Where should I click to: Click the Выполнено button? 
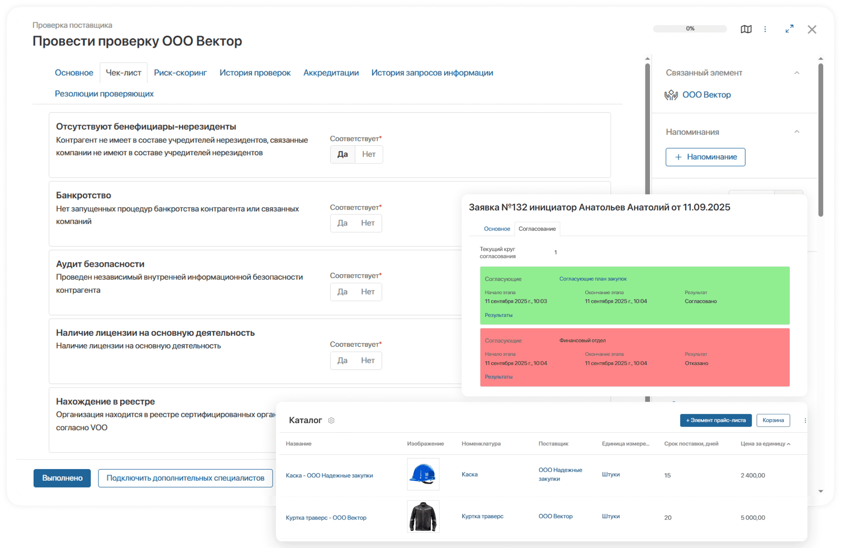click(x=62, y=478)
